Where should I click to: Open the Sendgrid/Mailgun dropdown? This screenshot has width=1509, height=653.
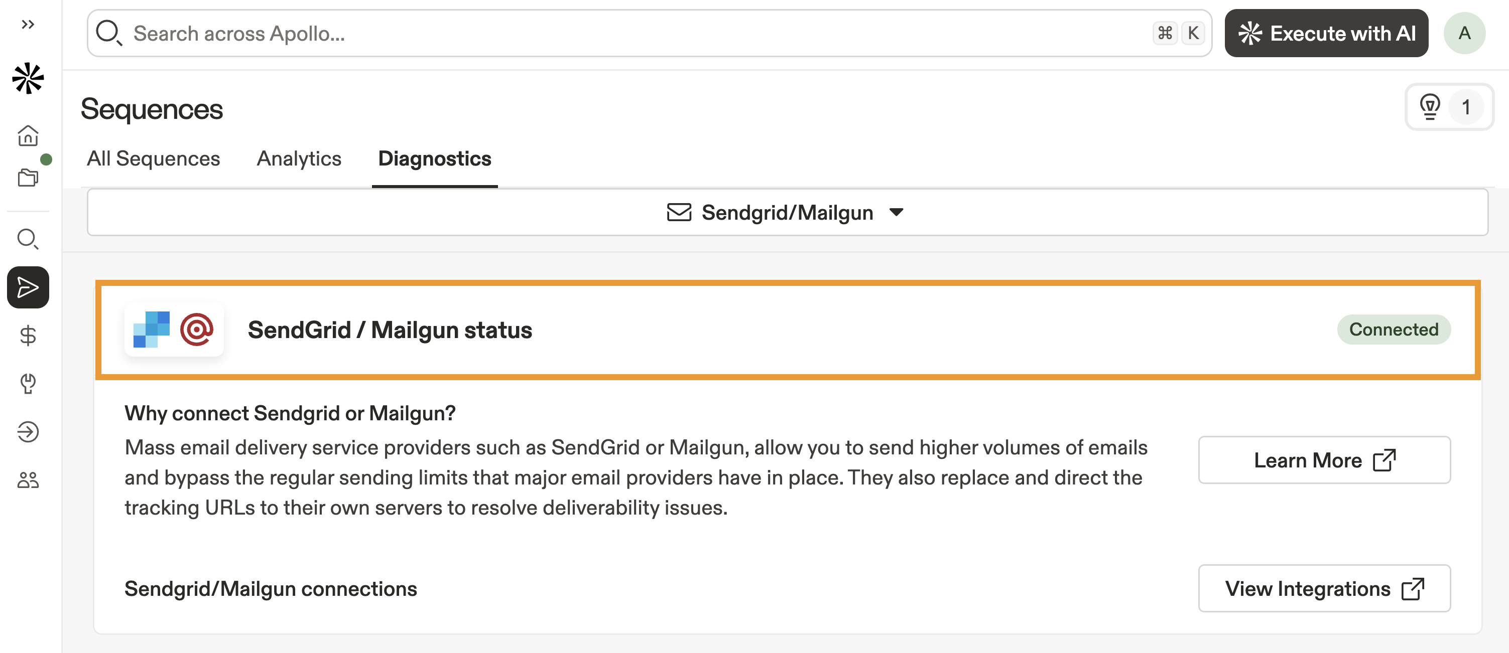787,213
